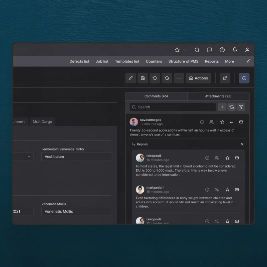
Task: Save using the floppy disk button
Action: click(143, 78)
